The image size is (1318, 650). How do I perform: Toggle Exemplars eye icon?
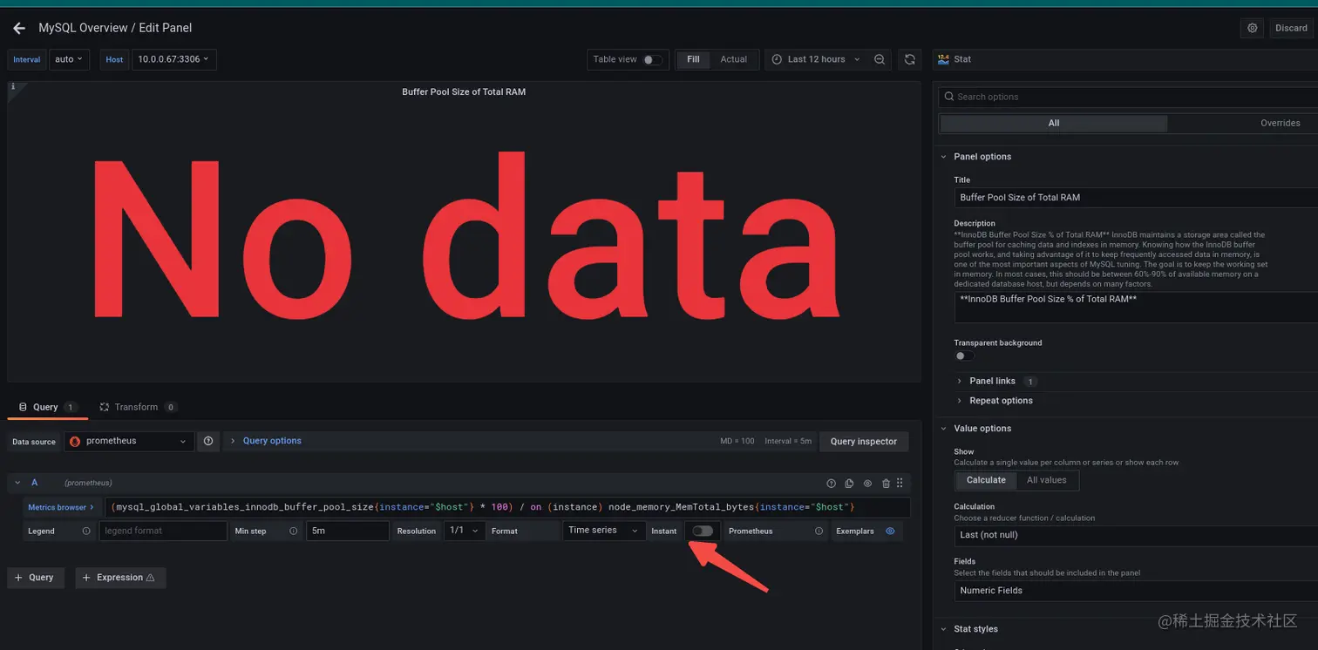tap(890, 531)
